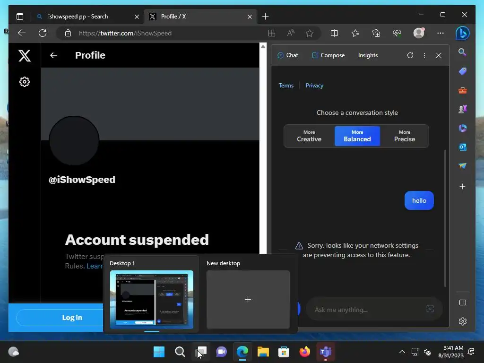484x363 pixels.
Task: Open the sidebar Games chess icon
Action: (x=462, y=109)
